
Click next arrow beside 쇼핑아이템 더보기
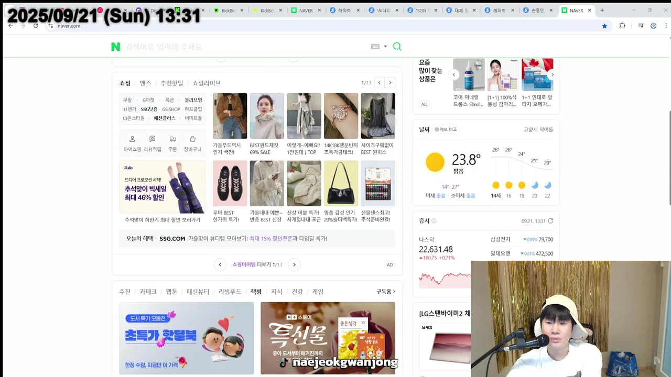coord(294,264)
